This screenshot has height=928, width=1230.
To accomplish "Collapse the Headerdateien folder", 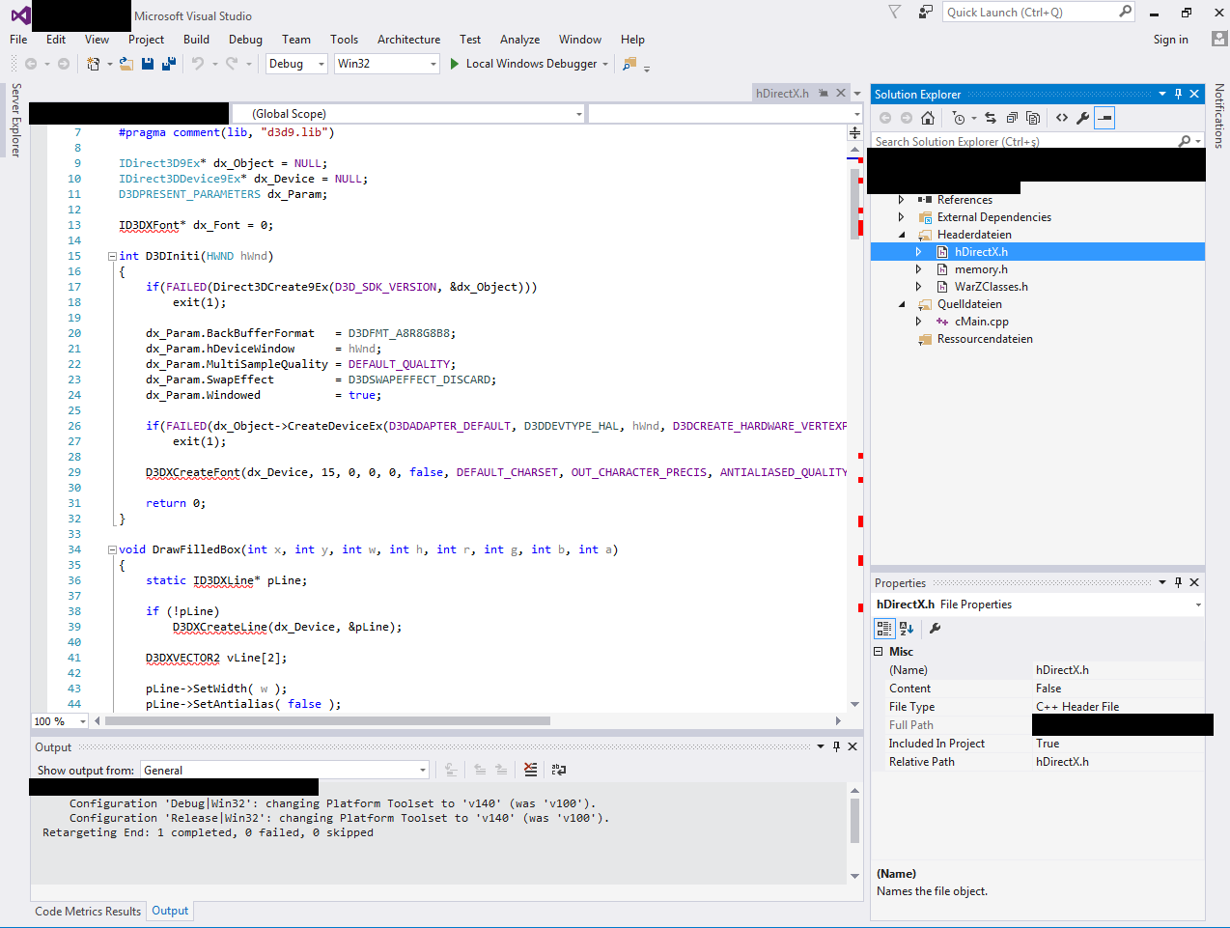I will (903, 235).
